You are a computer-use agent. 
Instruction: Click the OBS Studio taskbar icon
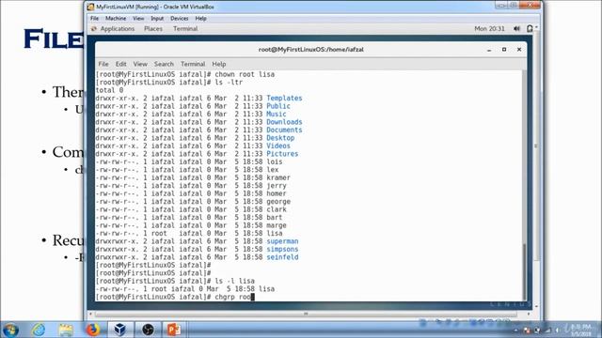pyautogui.click(x=148, y=330)
